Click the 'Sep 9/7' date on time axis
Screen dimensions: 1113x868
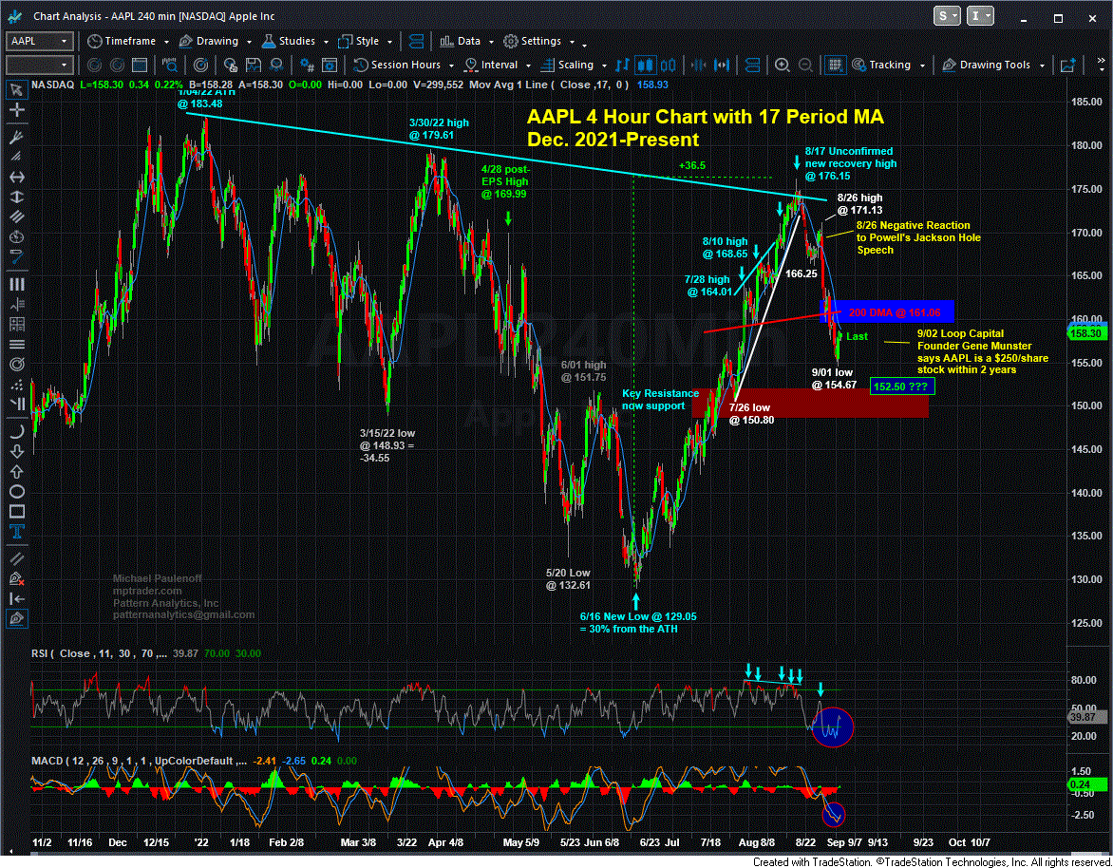[844, 842]
